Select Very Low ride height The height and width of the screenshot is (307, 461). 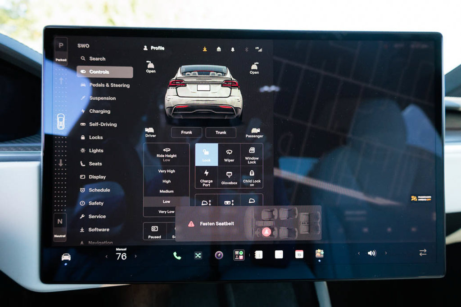coord(167,212)
